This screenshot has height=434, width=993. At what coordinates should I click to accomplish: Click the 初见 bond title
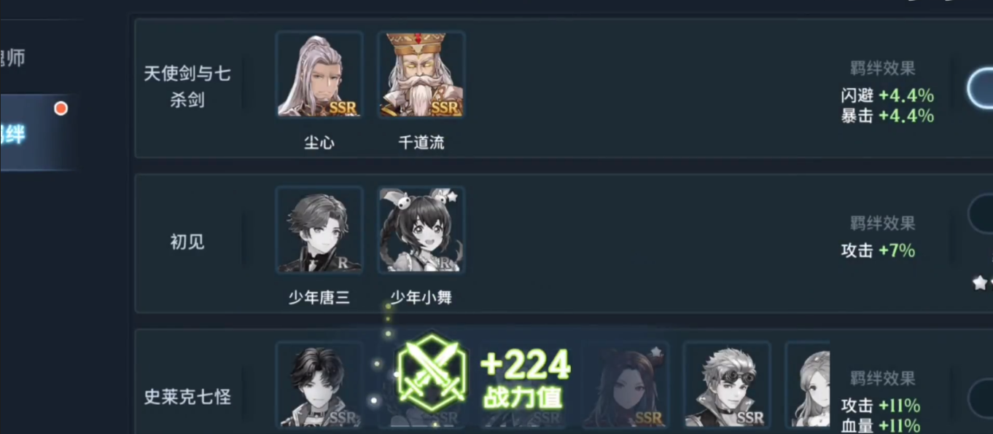click(187, 242)
